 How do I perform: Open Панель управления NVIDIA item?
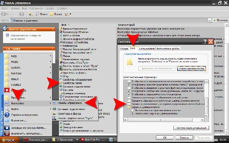[79, 69]
